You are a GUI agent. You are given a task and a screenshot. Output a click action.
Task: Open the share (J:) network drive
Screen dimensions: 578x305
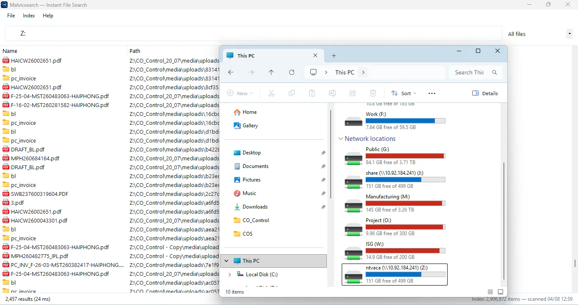pyautogui.click(x=395, y=179)
